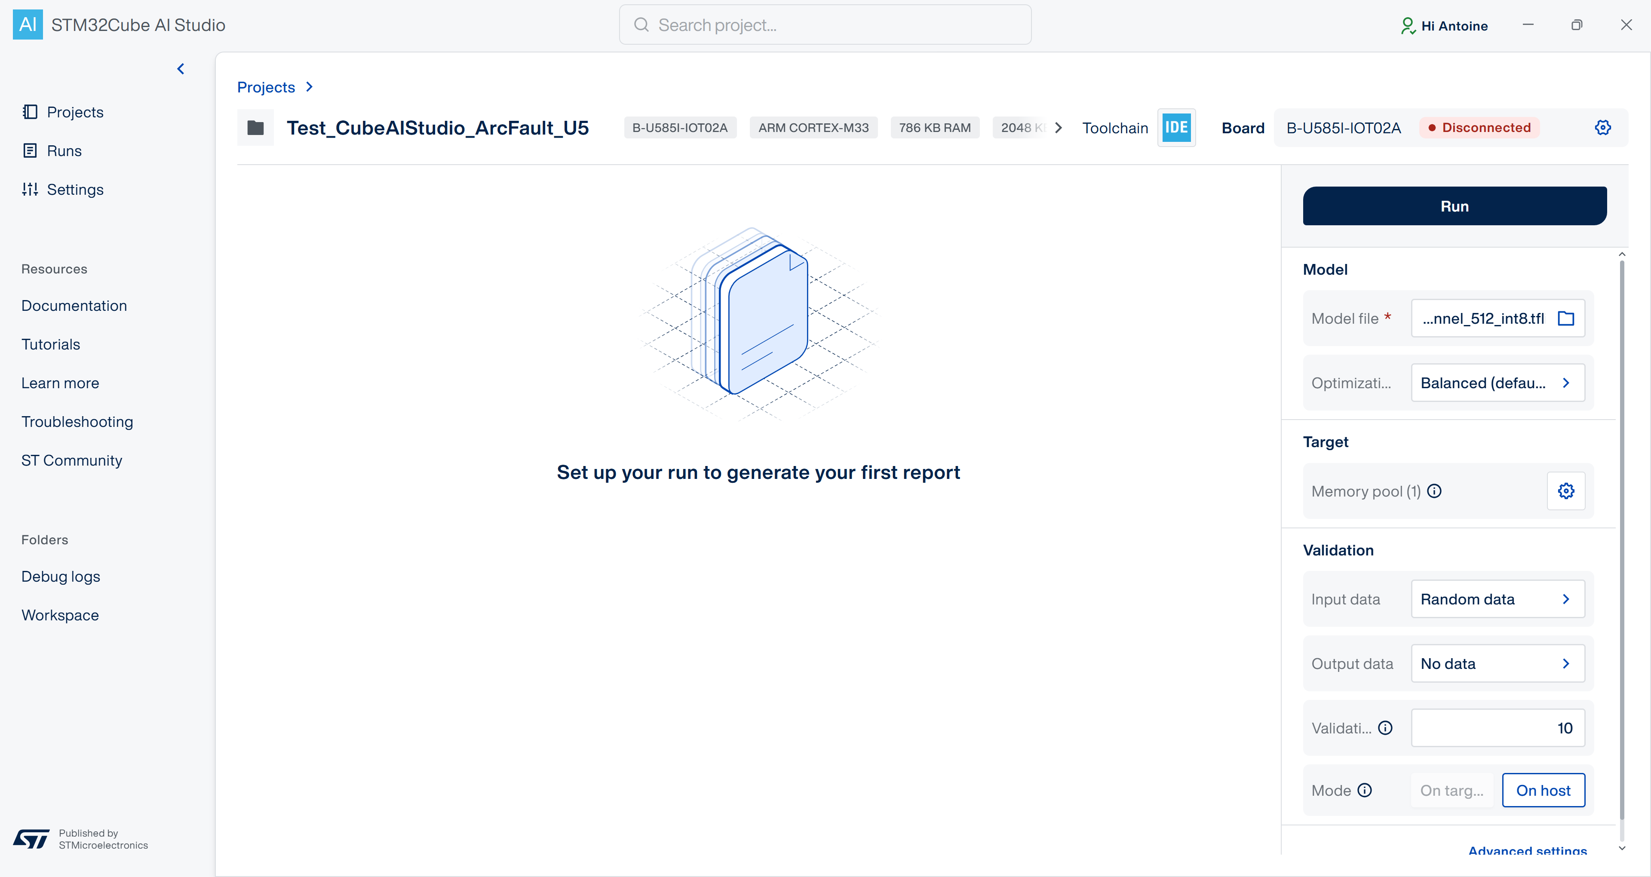1651x877 pixels.
Task: Show Memory pool info tooltip icon
Action: (x=1434, y=491)
